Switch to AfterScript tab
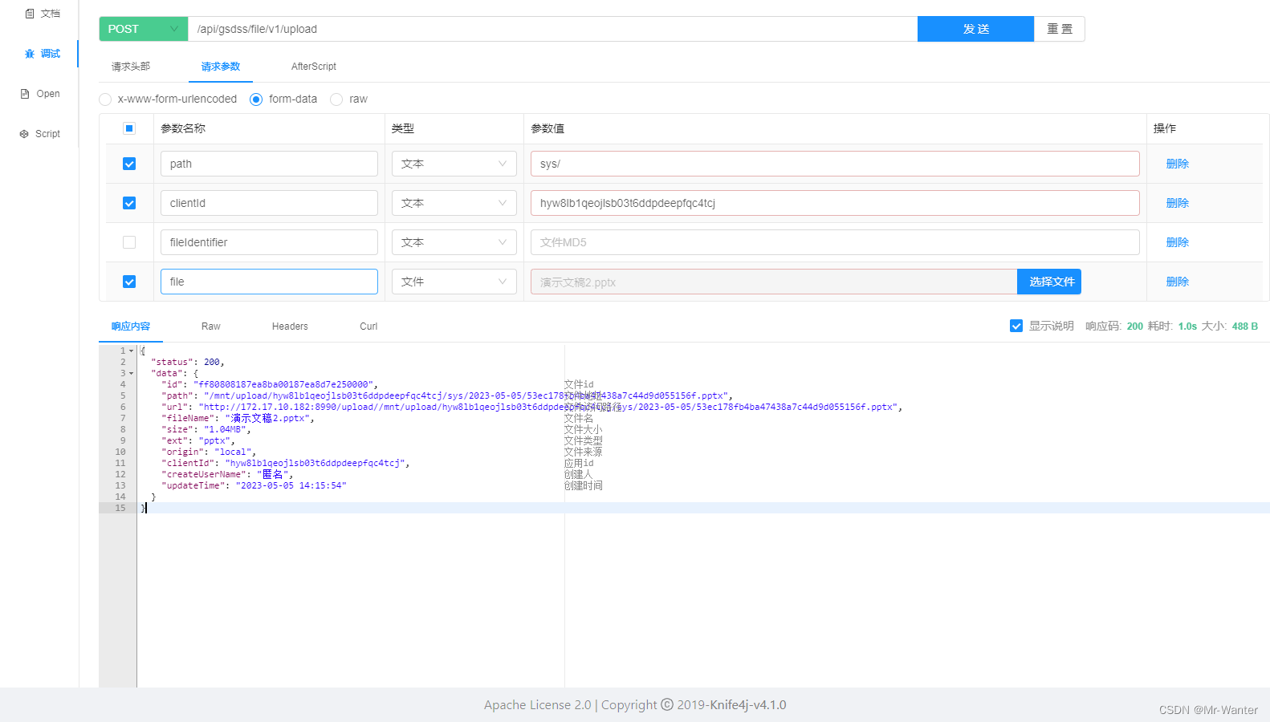1270x722 pixels. click(x=314, y=67)
